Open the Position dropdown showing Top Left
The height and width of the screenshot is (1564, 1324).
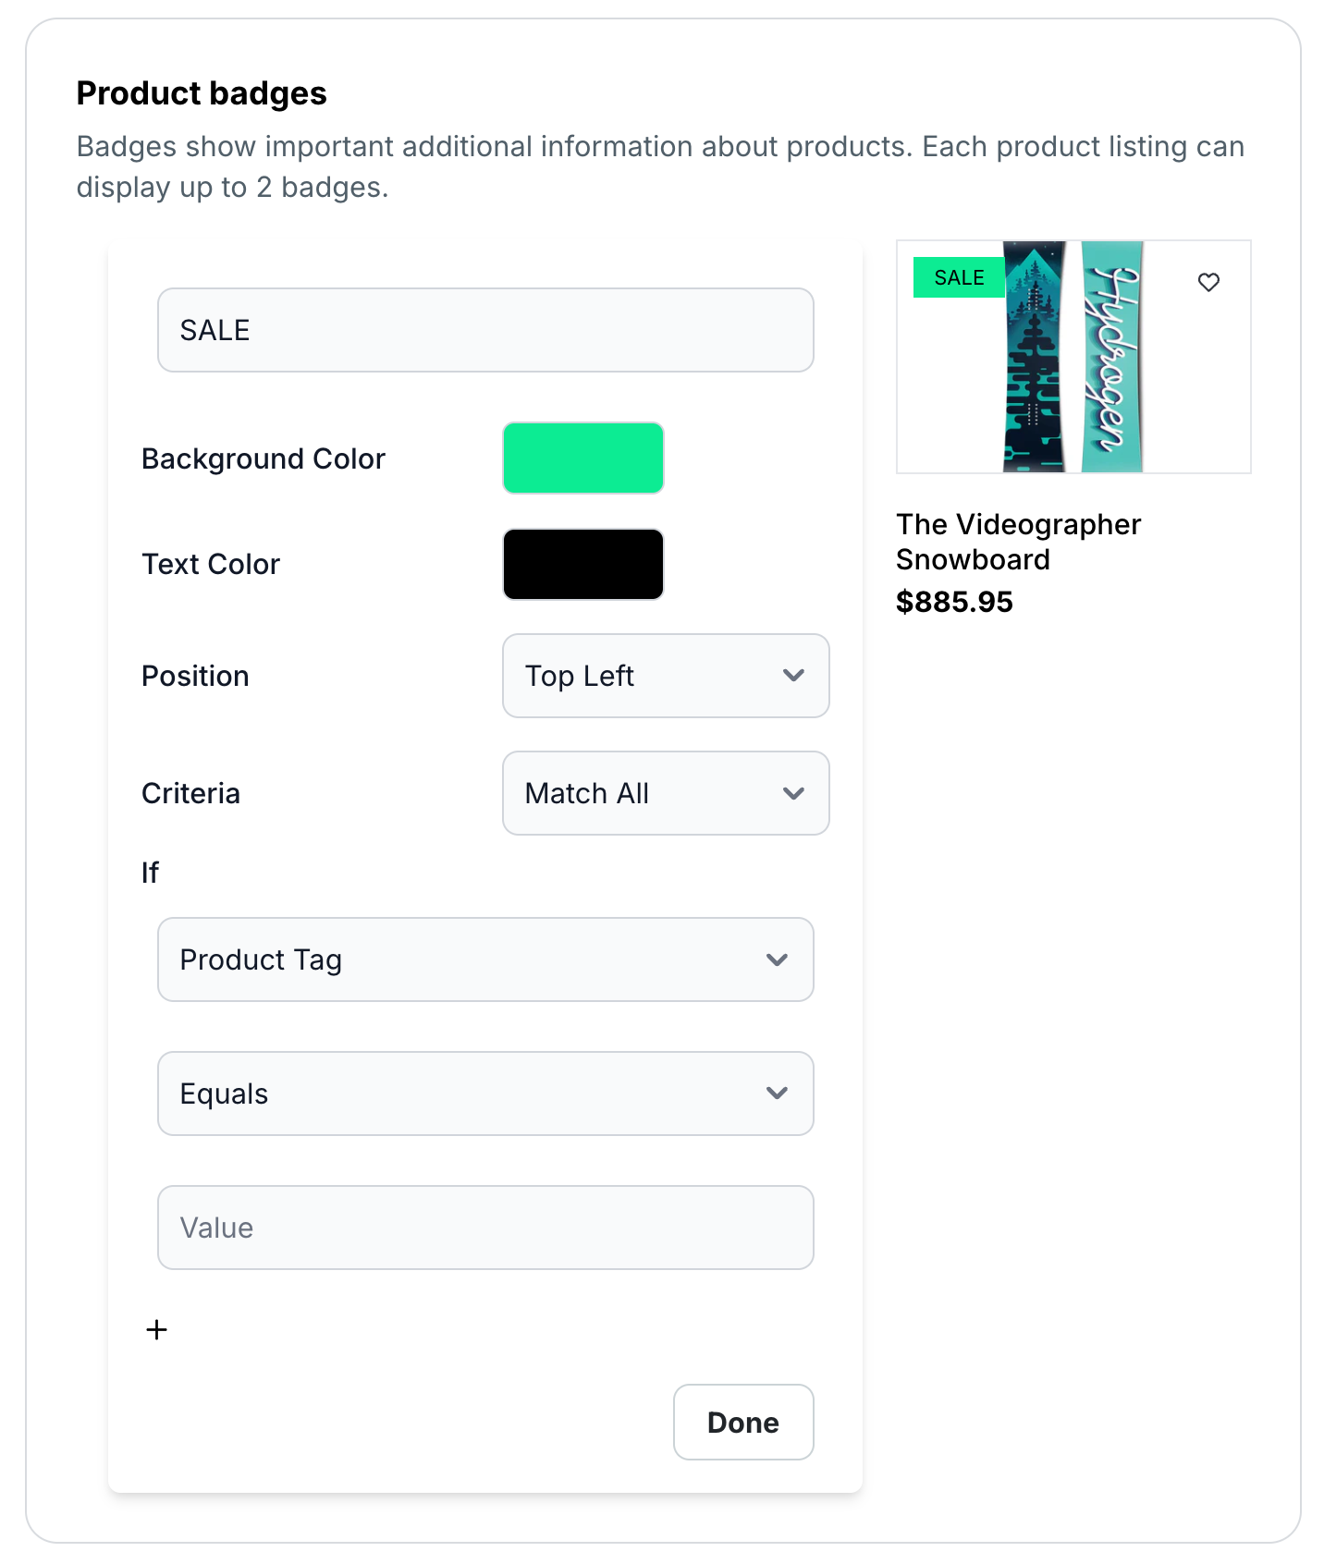pyautogui.click(x=666, y=676)
